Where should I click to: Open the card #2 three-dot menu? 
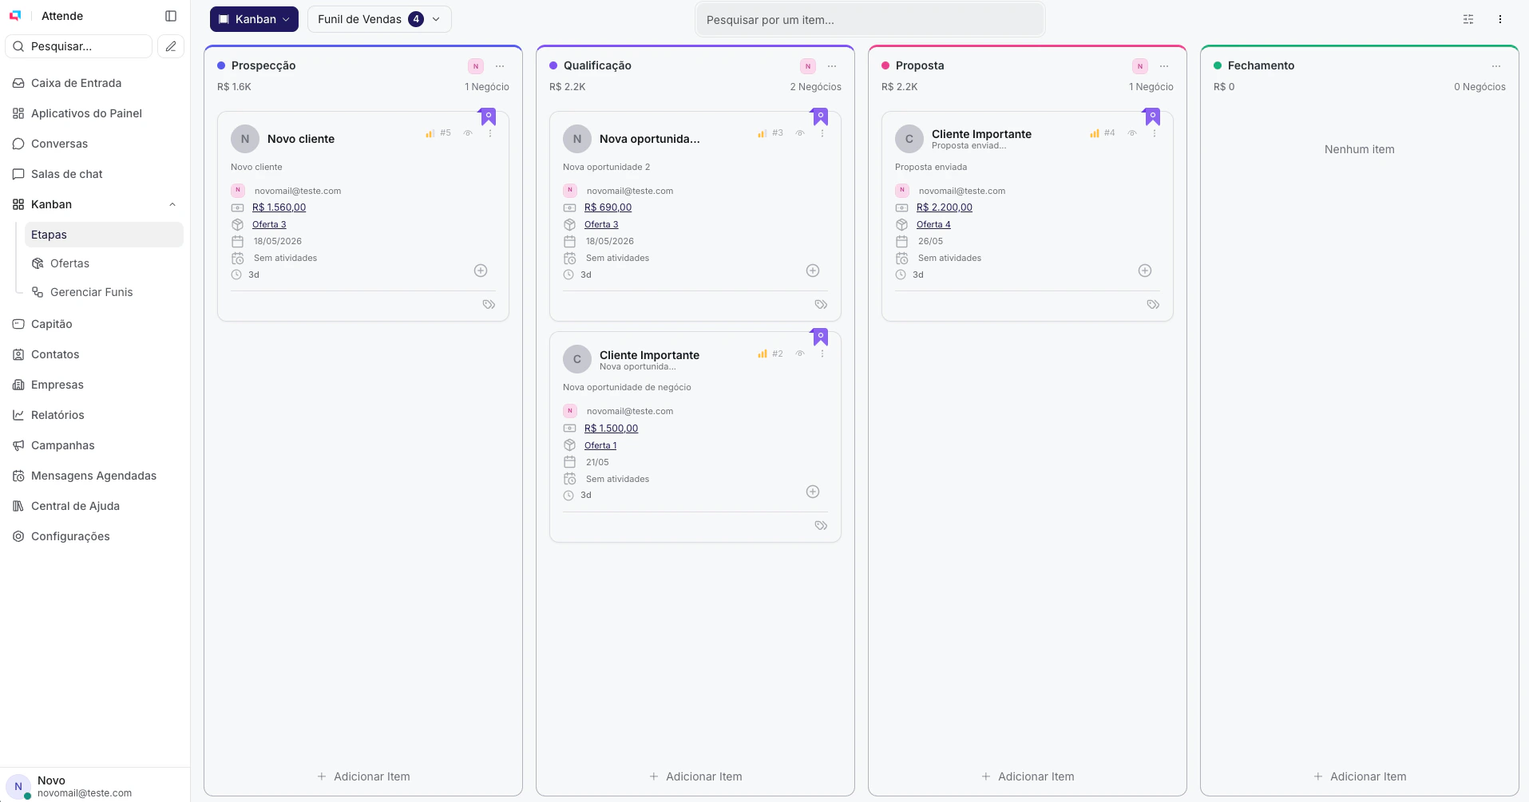pos(822,354)
